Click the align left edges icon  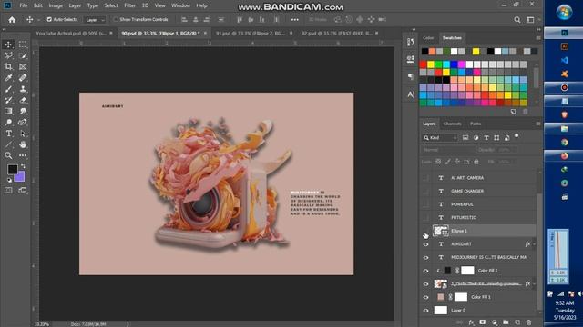[184, 20]
